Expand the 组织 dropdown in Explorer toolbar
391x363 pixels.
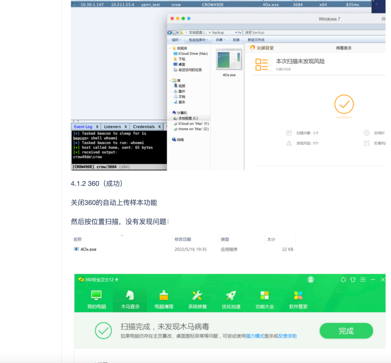176,40
